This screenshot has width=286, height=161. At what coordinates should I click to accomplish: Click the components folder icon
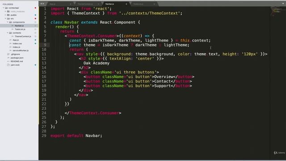pyautogui.click(x=10, y=22)
